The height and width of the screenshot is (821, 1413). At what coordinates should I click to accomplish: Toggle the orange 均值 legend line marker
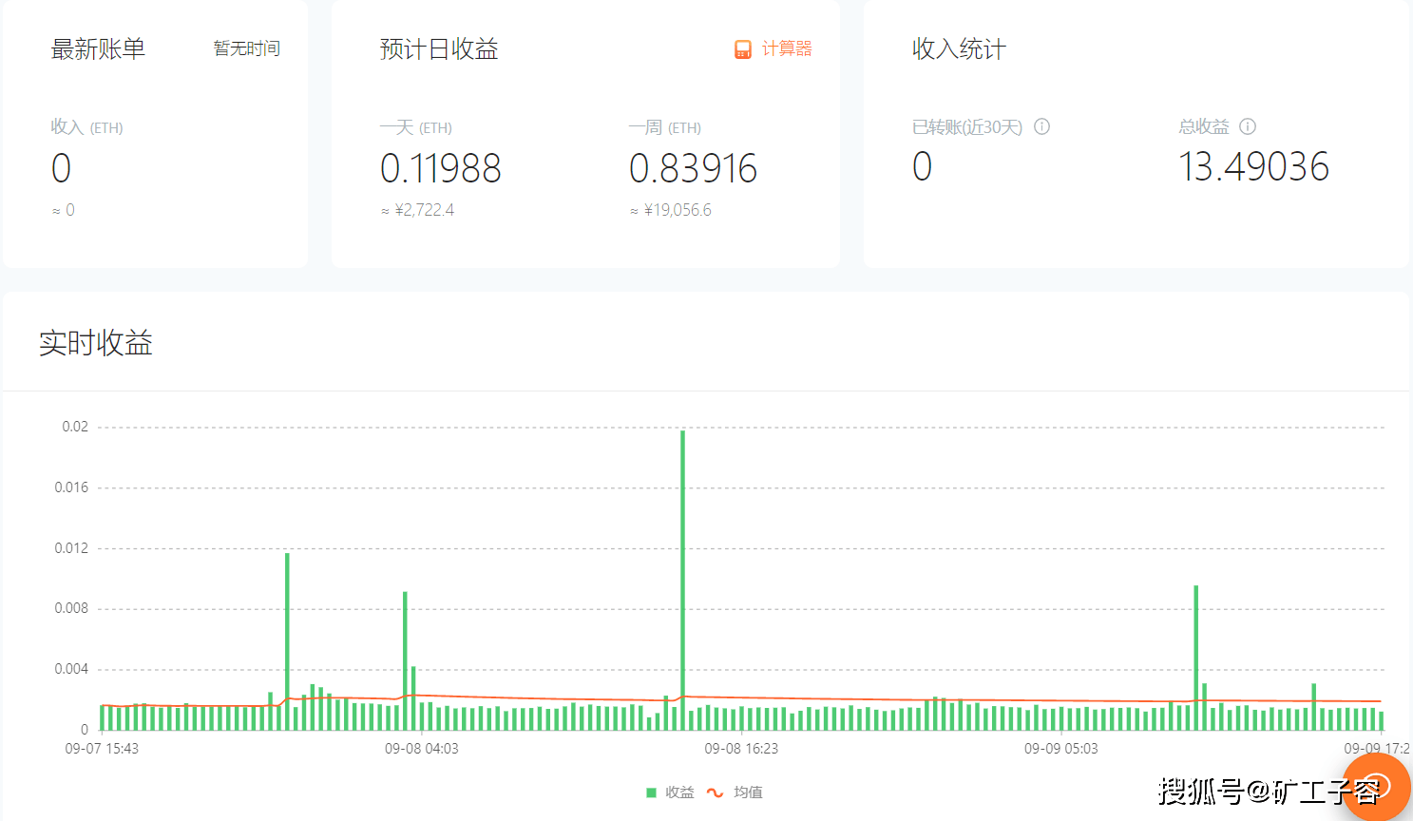tap(715, 792)
